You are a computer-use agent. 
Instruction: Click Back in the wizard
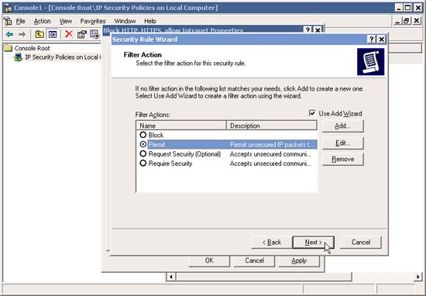[x=272, y=243]
